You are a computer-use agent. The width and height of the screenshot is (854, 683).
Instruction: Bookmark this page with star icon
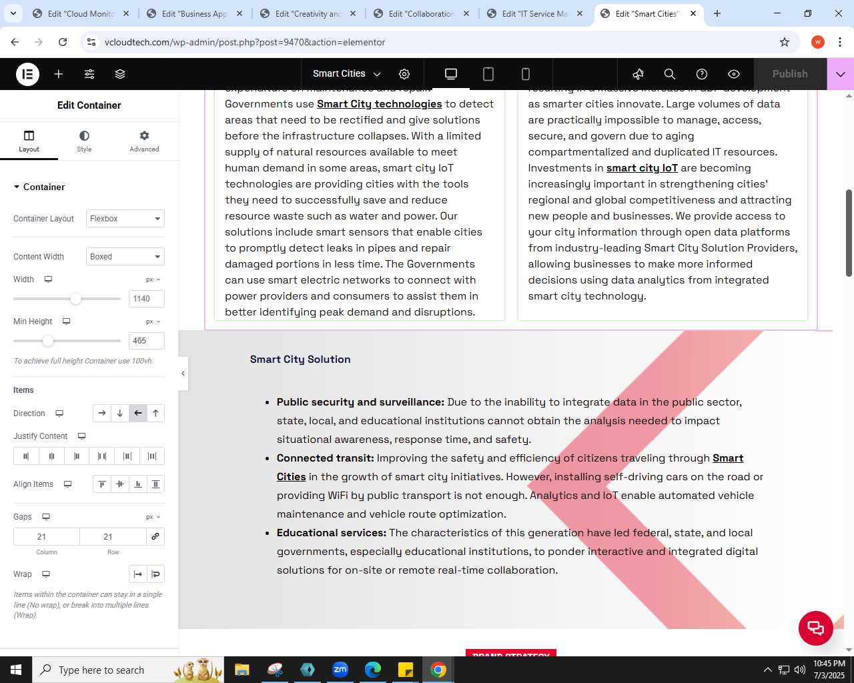[x=785, y=42]
